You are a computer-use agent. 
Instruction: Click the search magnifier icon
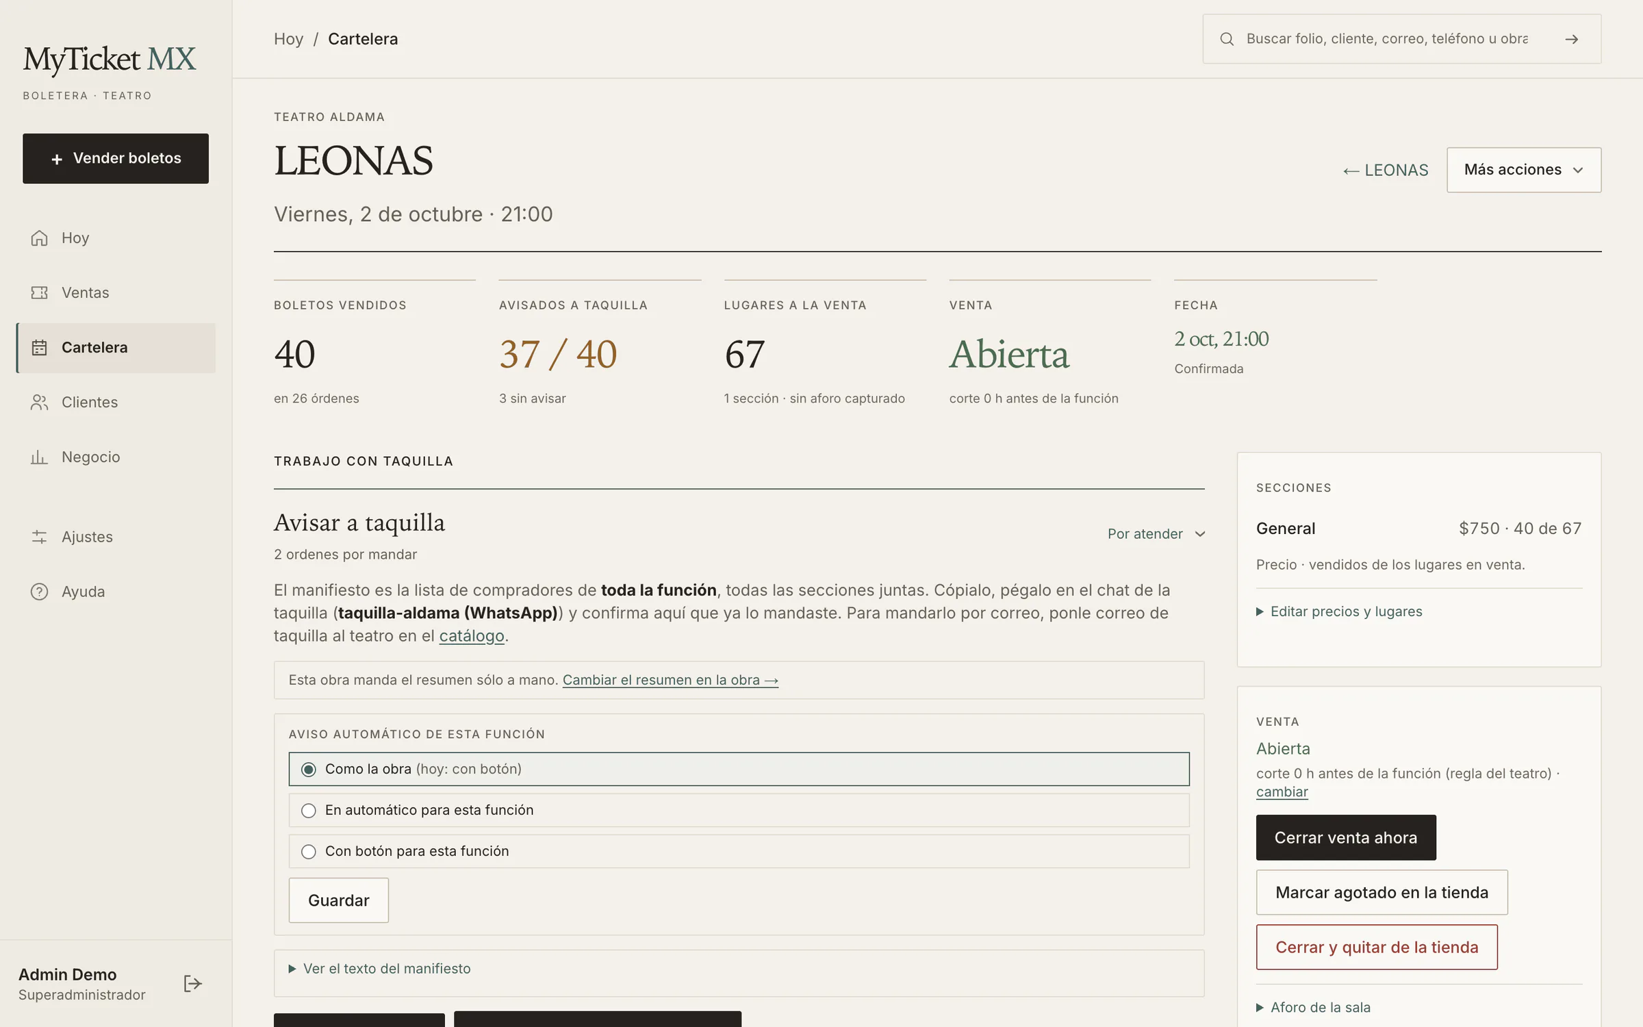1227,39
